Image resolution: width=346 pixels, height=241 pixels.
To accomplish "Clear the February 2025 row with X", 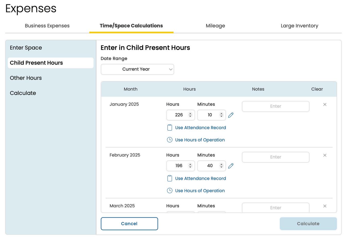I will 325,155.
